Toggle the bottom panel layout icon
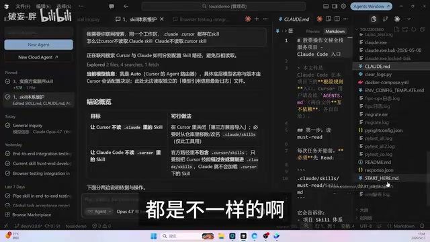 pos(326,6)
